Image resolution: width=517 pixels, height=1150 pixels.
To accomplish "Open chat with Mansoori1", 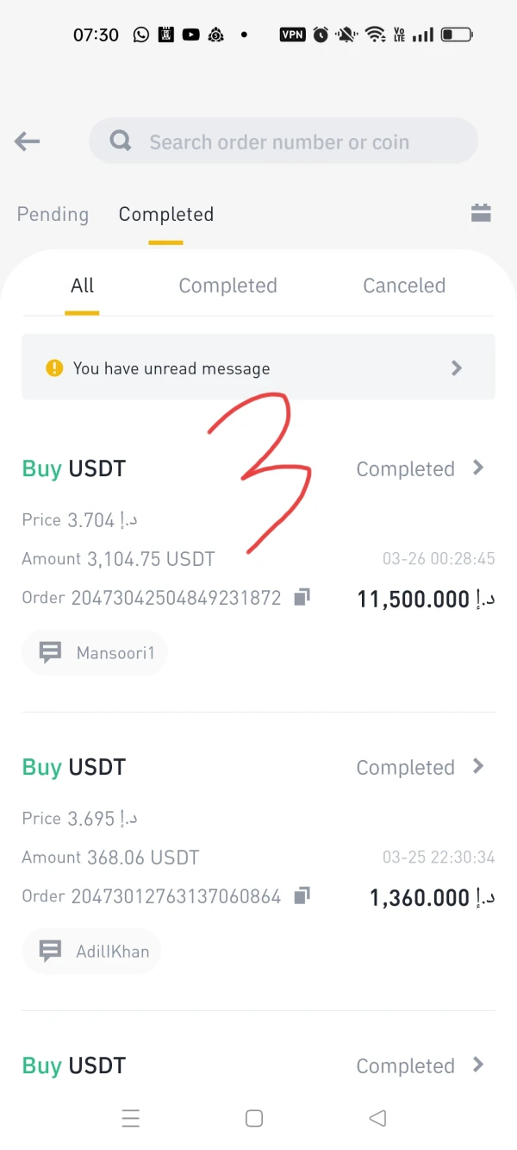I will click(x=95, y=653).
